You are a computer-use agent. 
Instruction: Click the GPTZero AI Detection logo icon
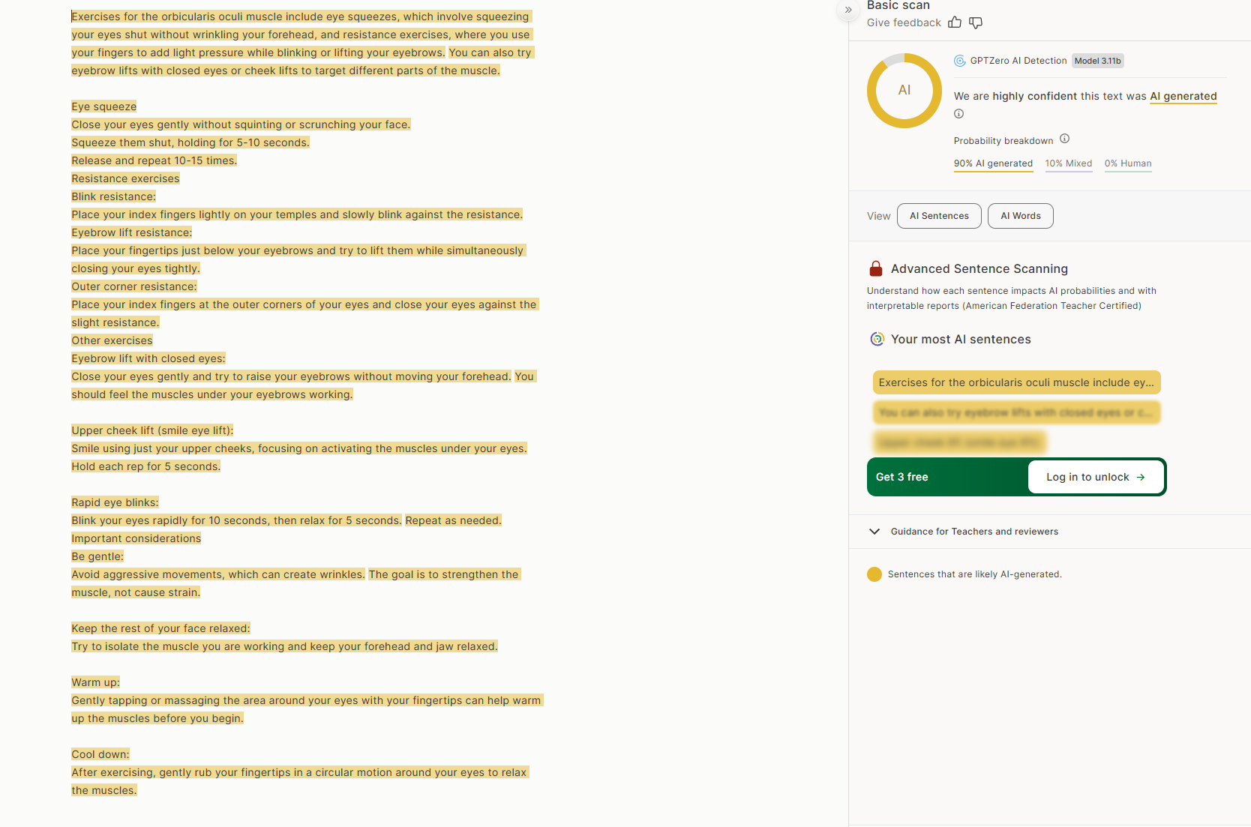click(x=959, y=61)
